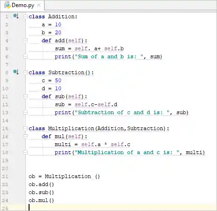Place cursor on 'class Multiplication(Addition,Subtraction):'

(x=99, y=128)
